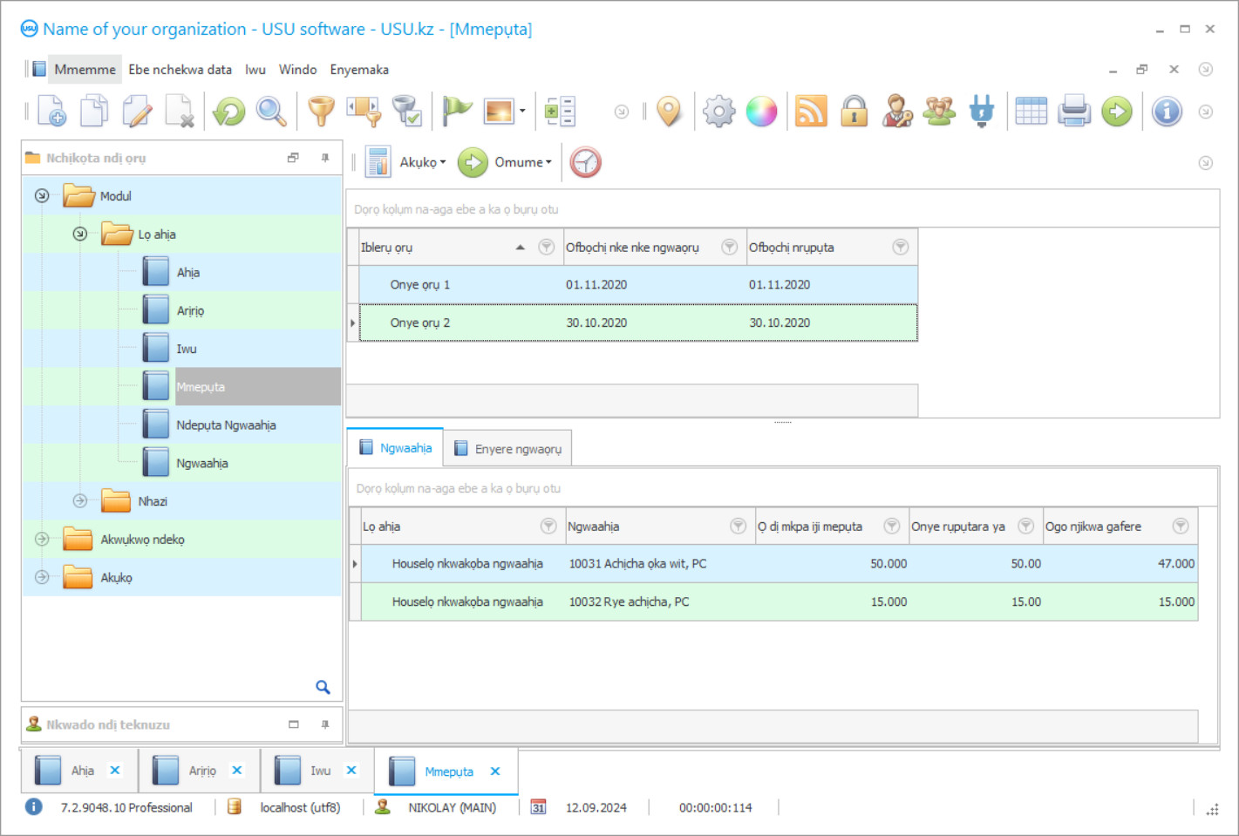Select Ndepụta Ngwaahịa tree item
Viewport: 1239px width, 836px height.
coord(226,425)
